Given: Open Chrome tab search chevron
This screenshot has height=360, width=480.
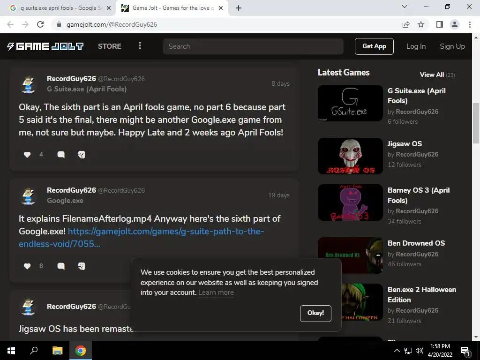Looking at the screenshot, I should (405, 7).
